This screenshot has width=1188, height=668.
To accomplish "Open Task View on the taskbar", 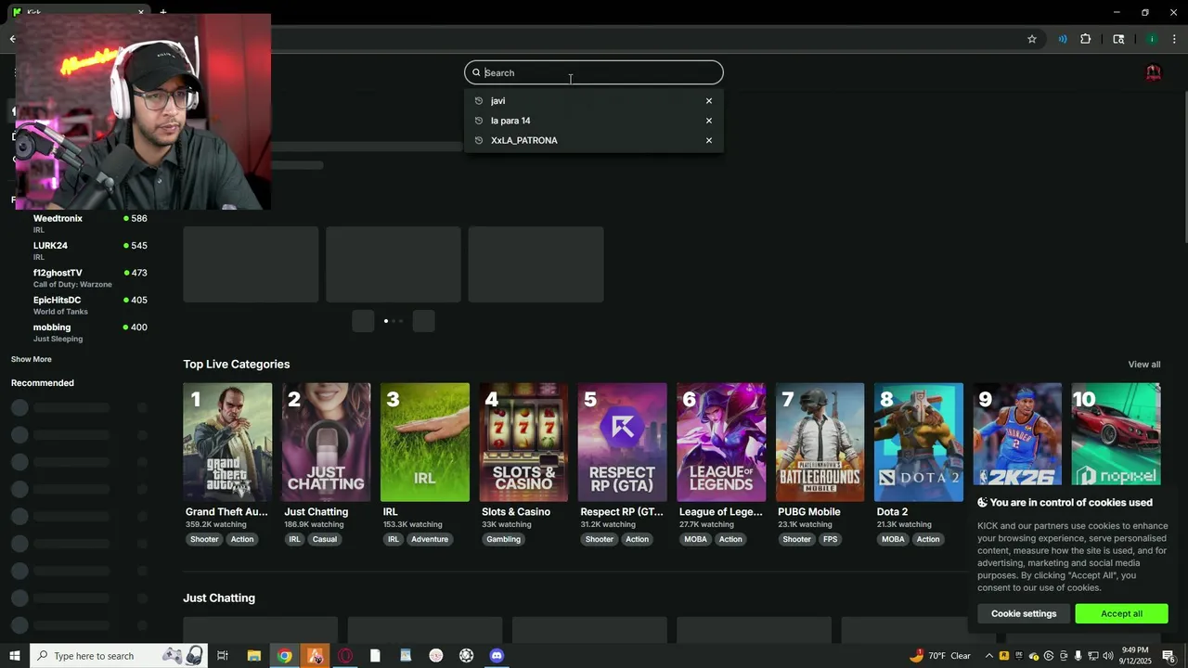I will [x=223, y=656].
